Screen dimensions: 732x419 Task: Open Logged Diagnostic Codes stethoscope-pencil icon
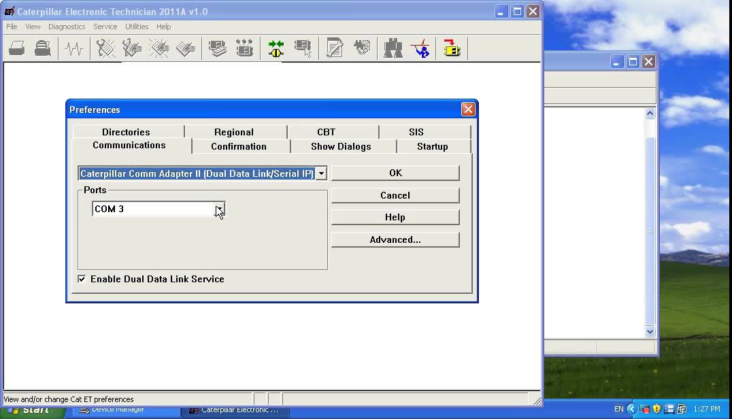coord(132,48)
